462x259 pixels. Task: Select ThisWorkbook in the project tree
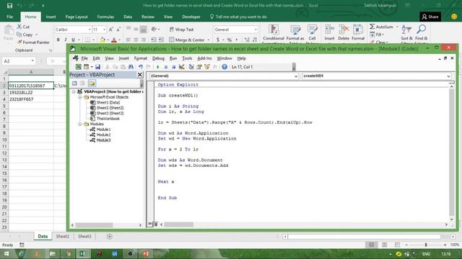[108, 119]
